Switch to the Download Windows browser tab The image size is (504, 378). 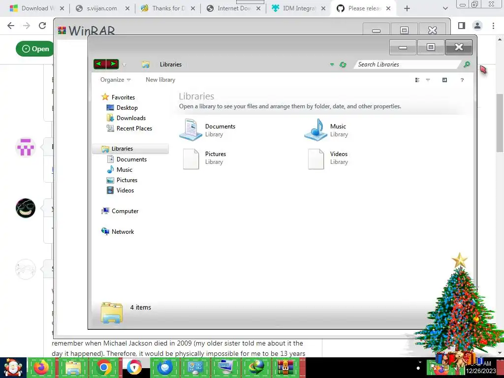(x=36, y=8)
